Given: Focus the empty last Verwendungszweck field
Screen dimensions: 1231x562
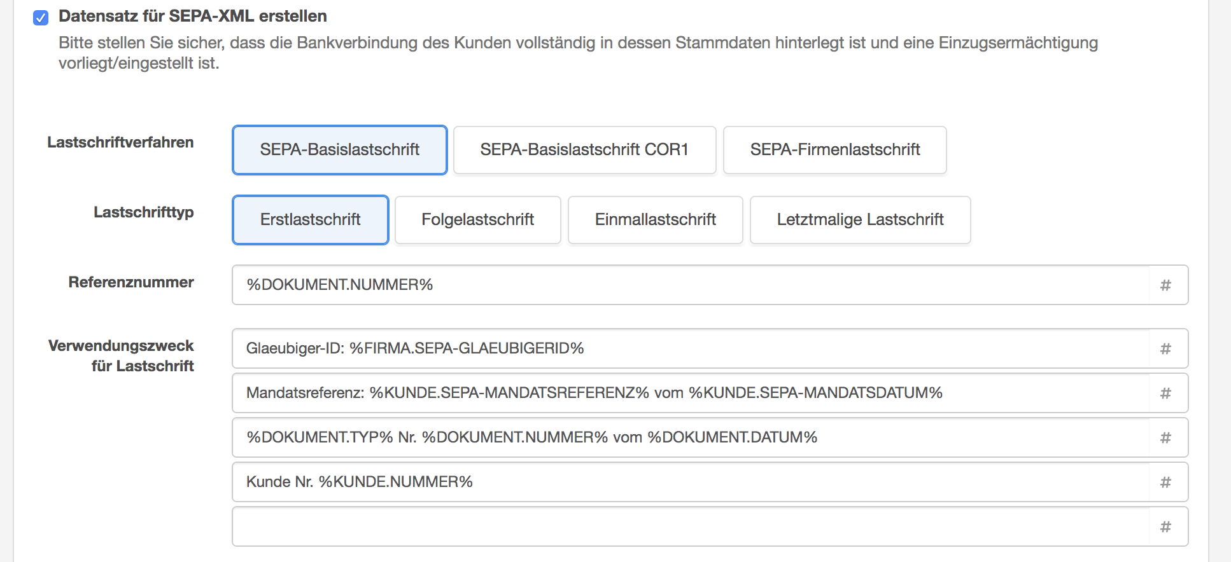Looking at the screenshot, I should click(x=691, y=526).
